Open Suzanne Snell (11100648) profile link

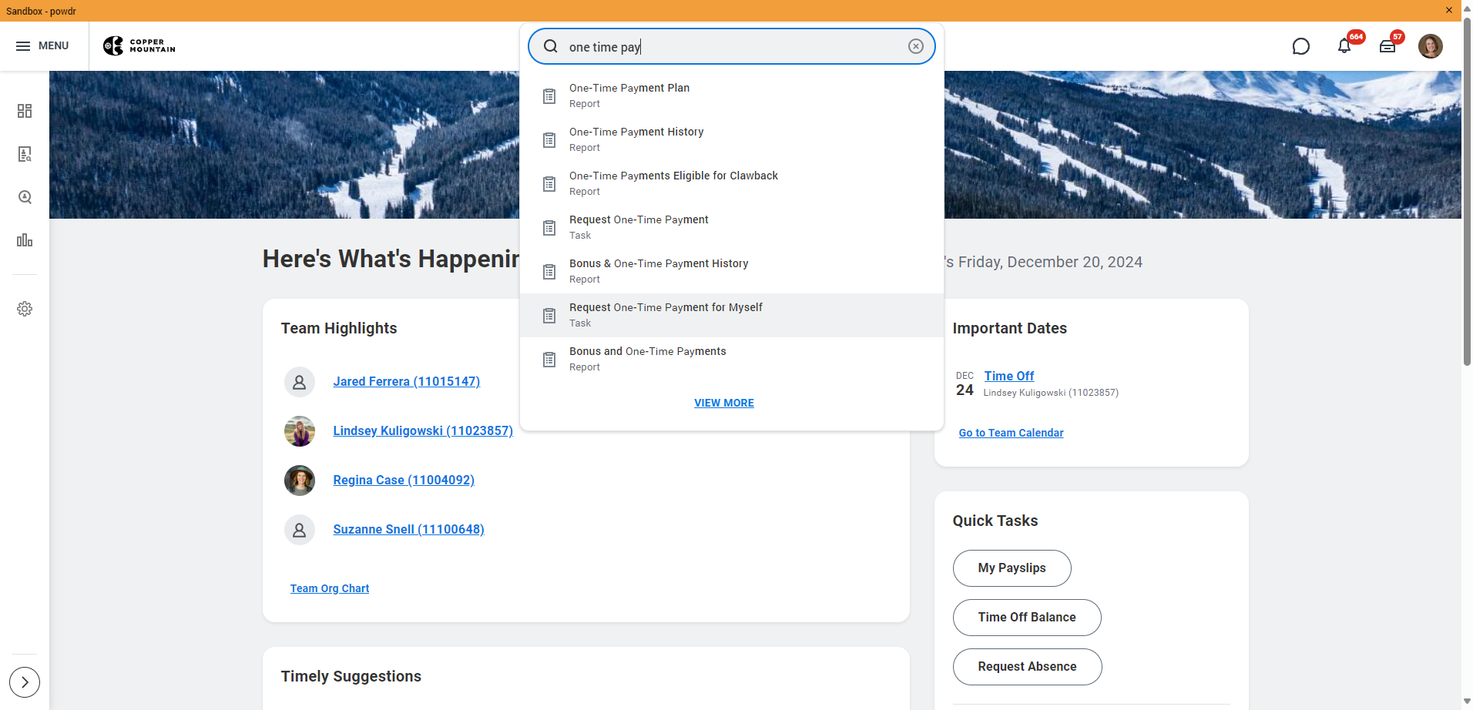[x=408, y=529]
